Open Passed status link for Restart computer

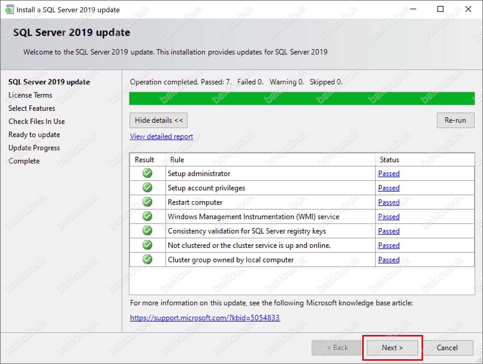tap(389, 202)
